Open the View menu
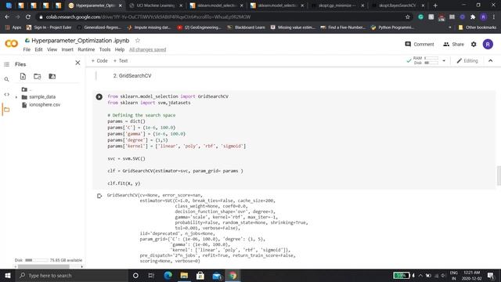501x282 pixels. (52, 49)
